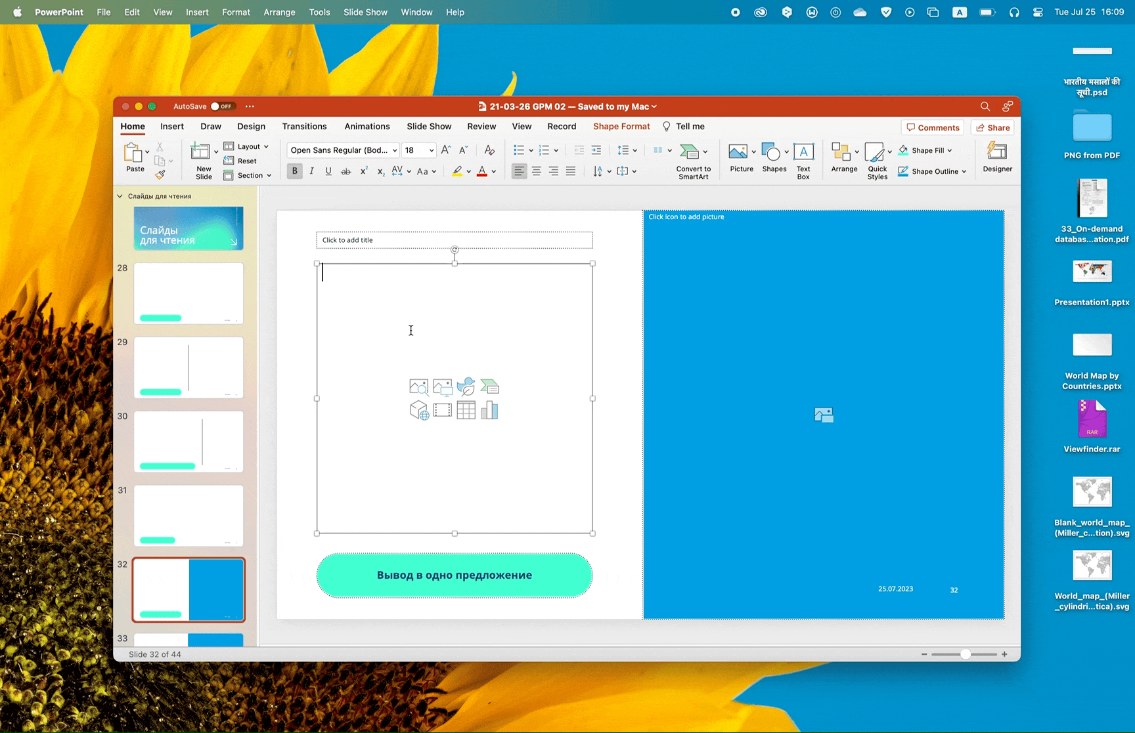
Task: Click the Comments button
Action: (x=933, y=127)
